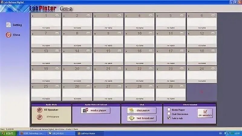Click the small icon on student card 28

[x=150, y=86]
